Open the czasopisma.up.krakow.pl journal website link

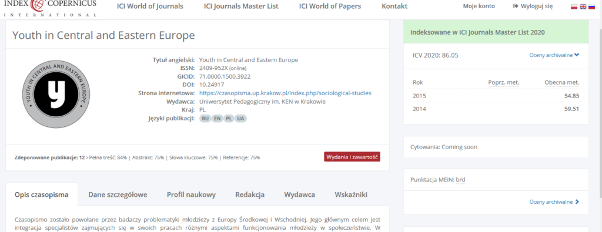[285, 93]
